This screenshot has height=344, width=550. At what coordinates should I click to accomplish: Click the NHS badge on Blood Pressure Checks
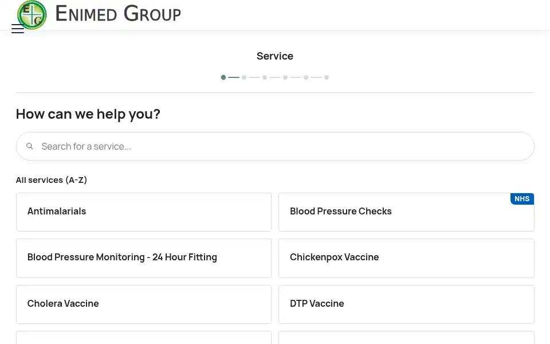522,199
